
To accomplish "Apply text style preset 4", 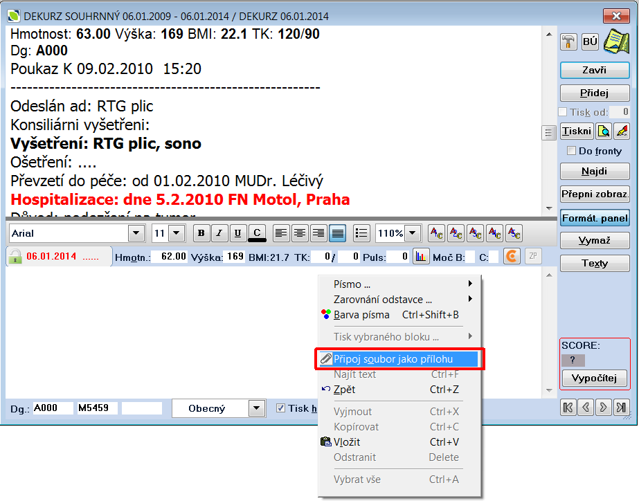I will pyautogui.click(x=495, y=233).
